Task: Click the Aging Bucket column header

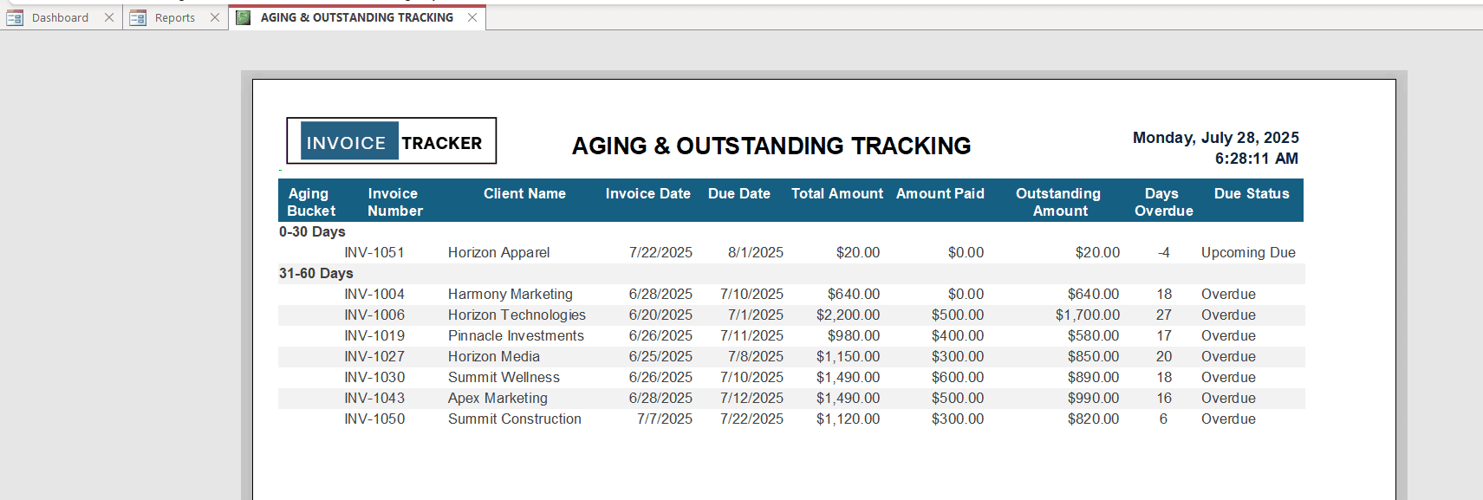Action: coord(311,202)
